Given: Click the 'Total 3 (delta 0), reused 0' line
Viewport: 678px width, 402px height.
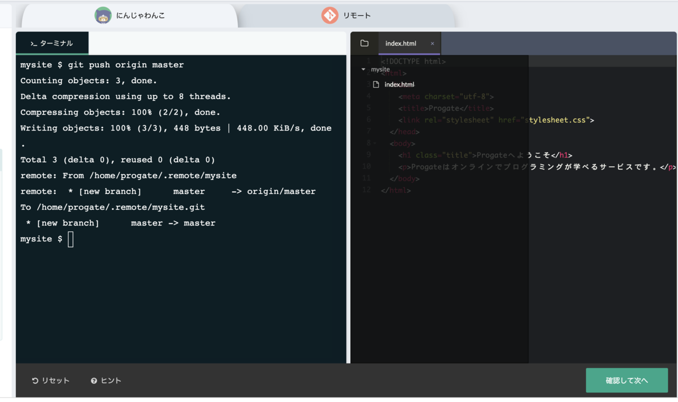Looking at the screenshot, I should pos(118,160).
